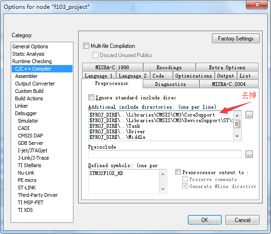
Task: Select Static Analysis category
Action: point(28,54)
